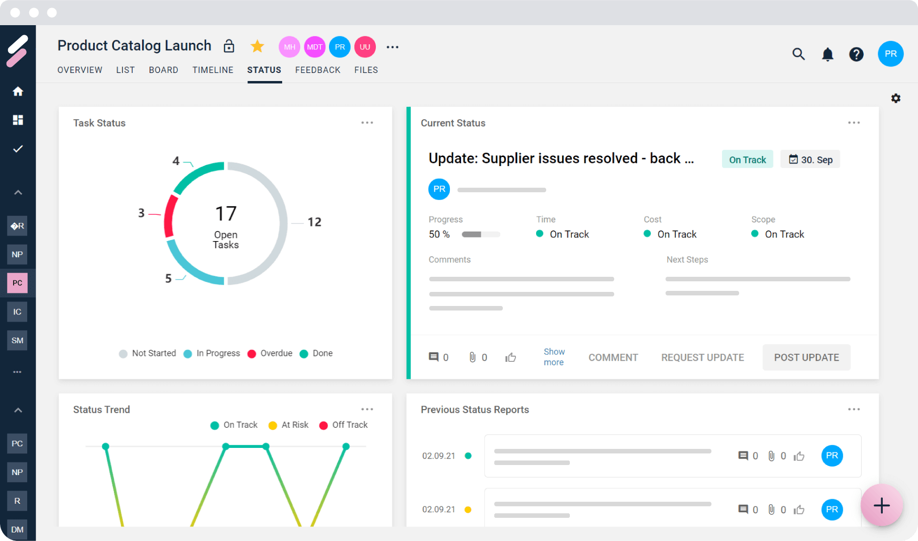Open the Feedback tab
This screenshot has height=541, width=918.
pos(317,70)
